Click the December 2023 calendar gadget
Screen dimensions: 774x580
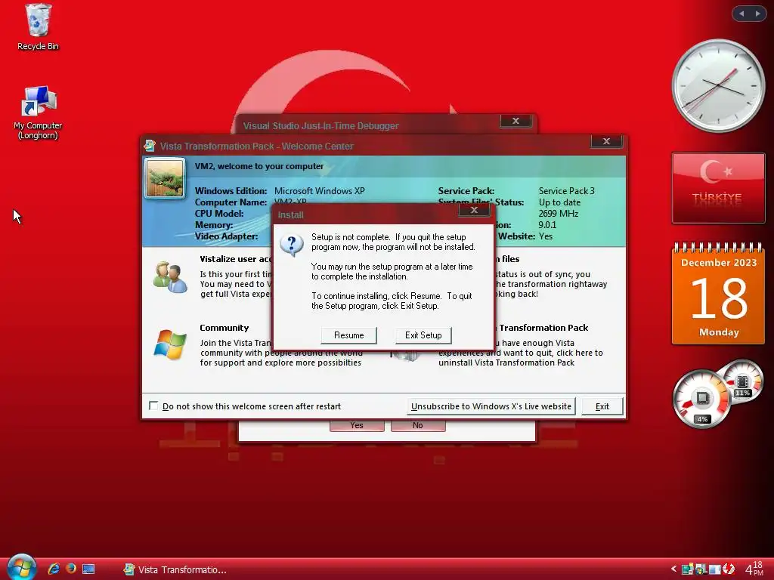point(718,294)
